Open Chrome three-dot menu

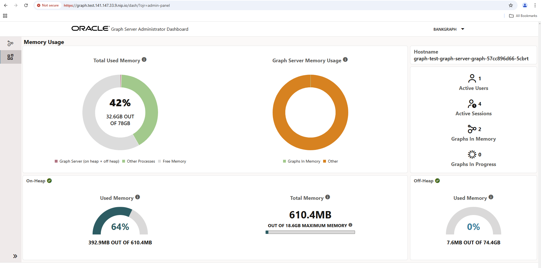(535, 5)
